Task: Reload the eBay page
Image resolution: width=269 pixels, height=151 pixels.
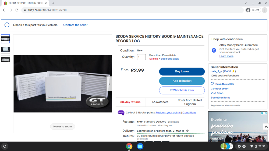Action: (x=17, y=10)
